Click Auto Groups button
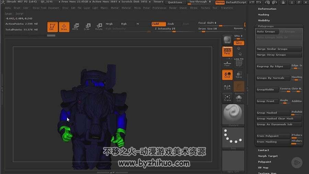 pyautogui.click(x=267, y=32)
